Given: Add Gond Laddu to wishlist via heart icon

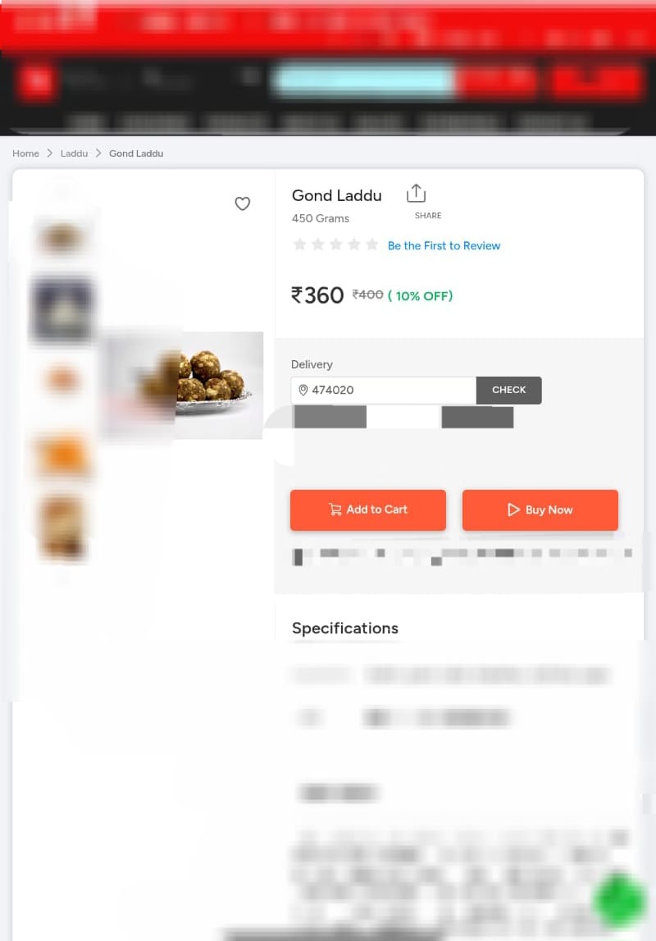Looking at the screenshot, I should [243, 203].
